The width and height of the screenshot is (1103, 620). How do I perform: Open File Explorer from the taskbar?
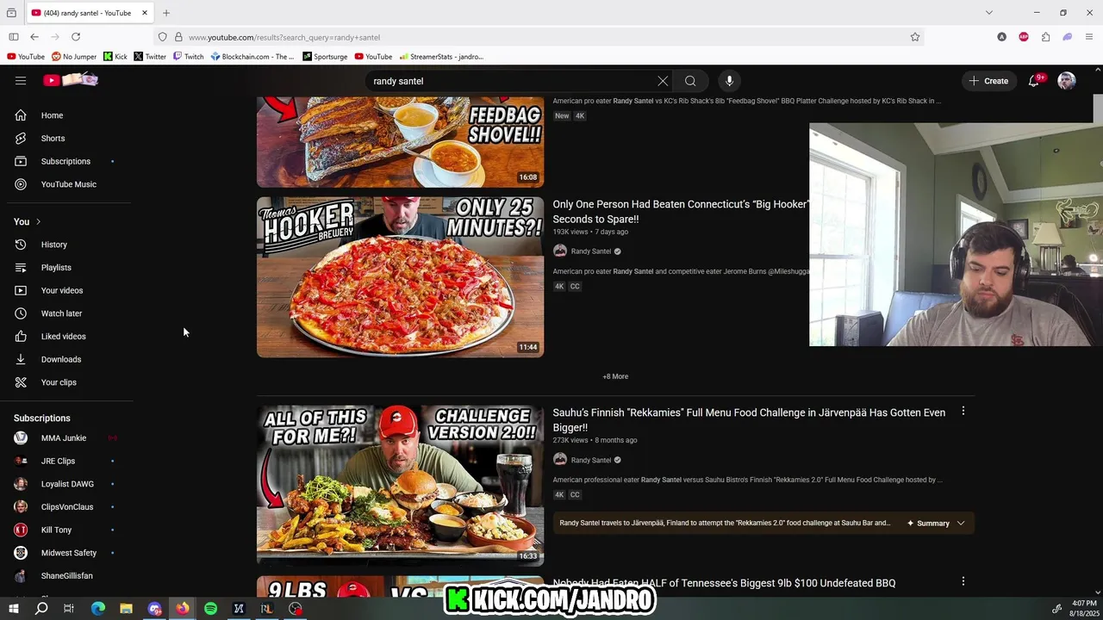[x=126, y=609]
